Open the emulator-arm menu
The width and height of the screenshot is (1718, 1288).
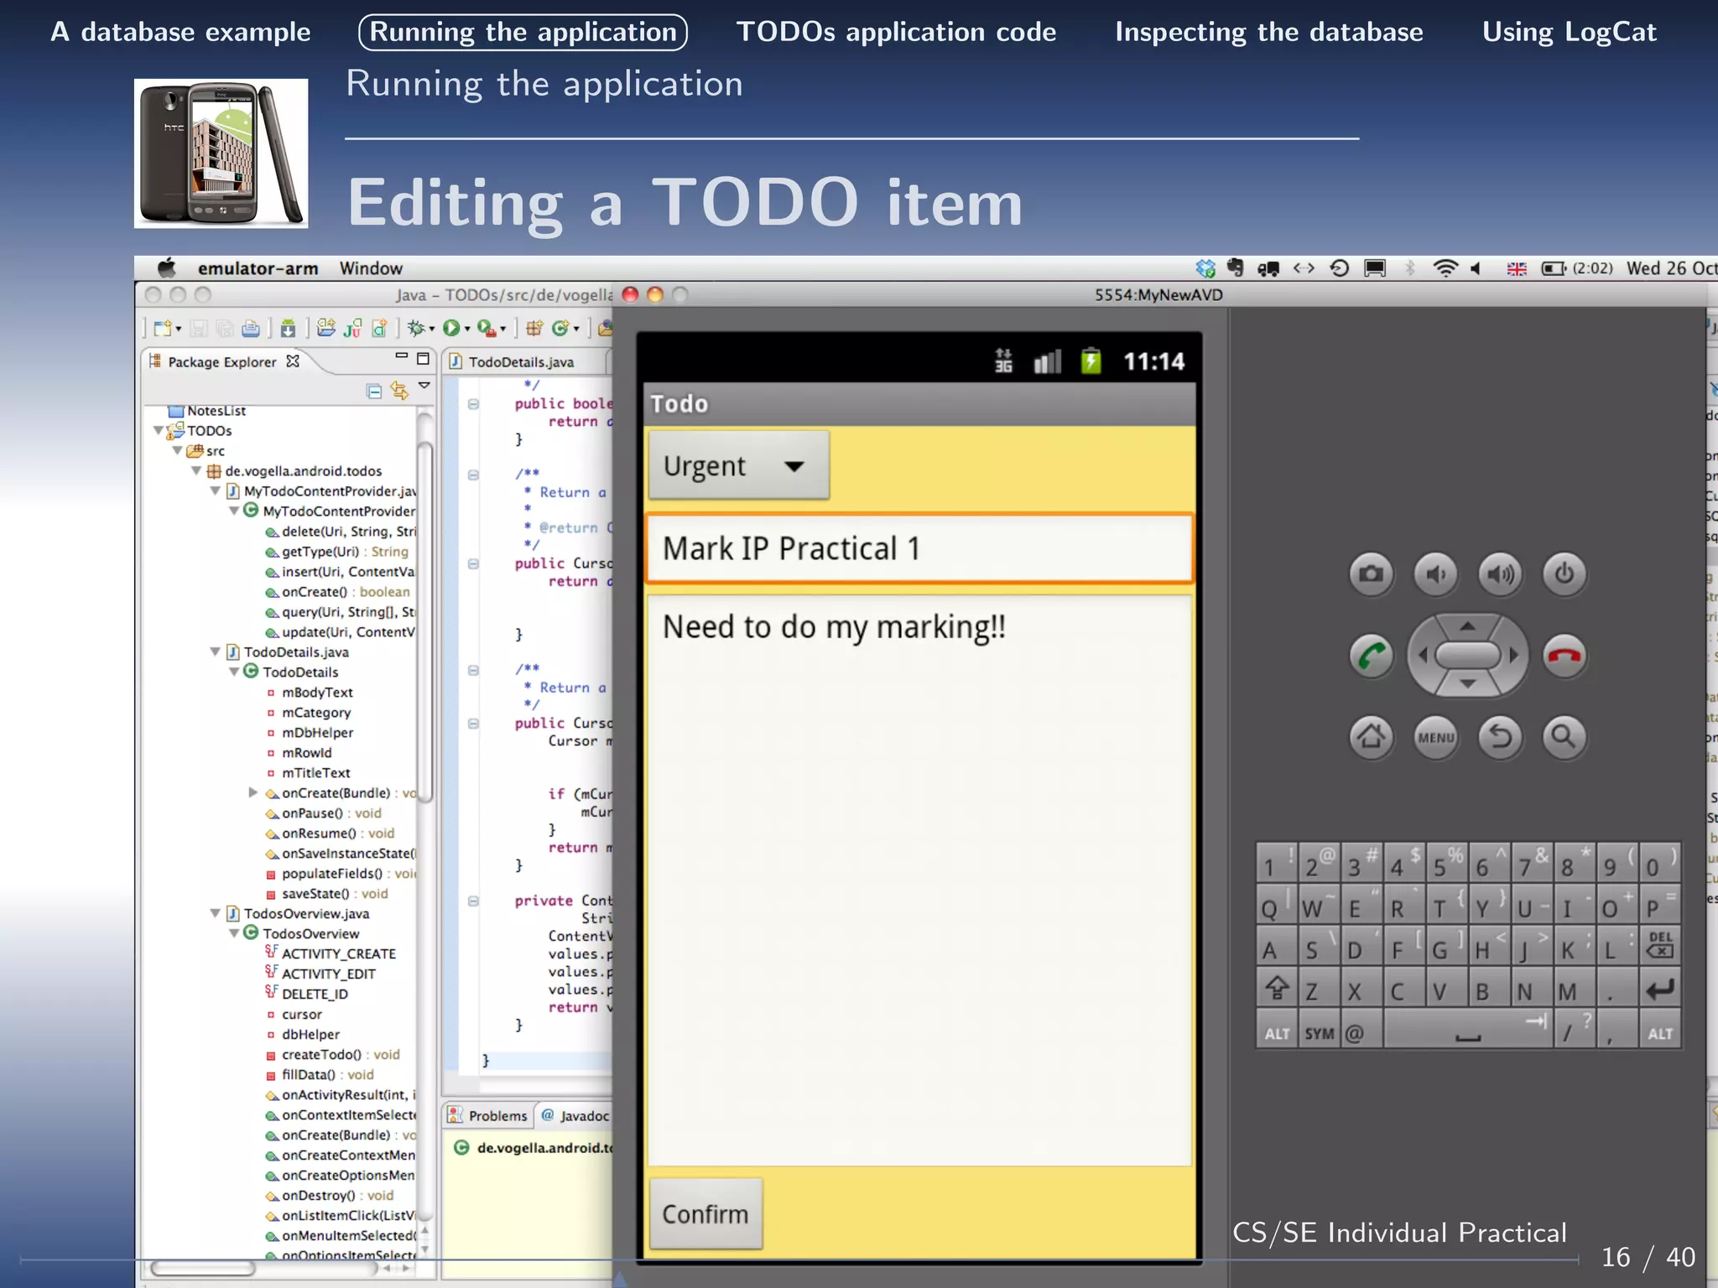(258, 268)
